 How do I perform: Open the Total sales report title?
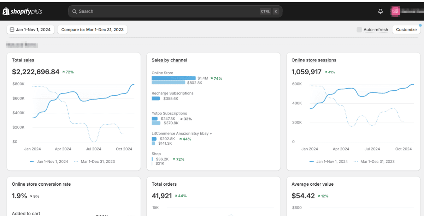pyautogui.click(x=23, y=60)
